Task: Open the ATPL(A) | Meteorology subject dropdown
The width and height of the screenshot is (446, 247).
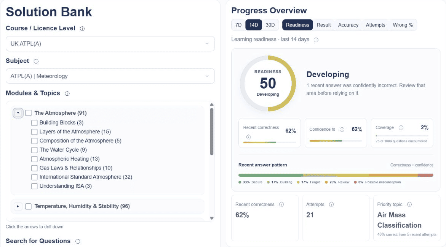Action: tap(110, 76)
